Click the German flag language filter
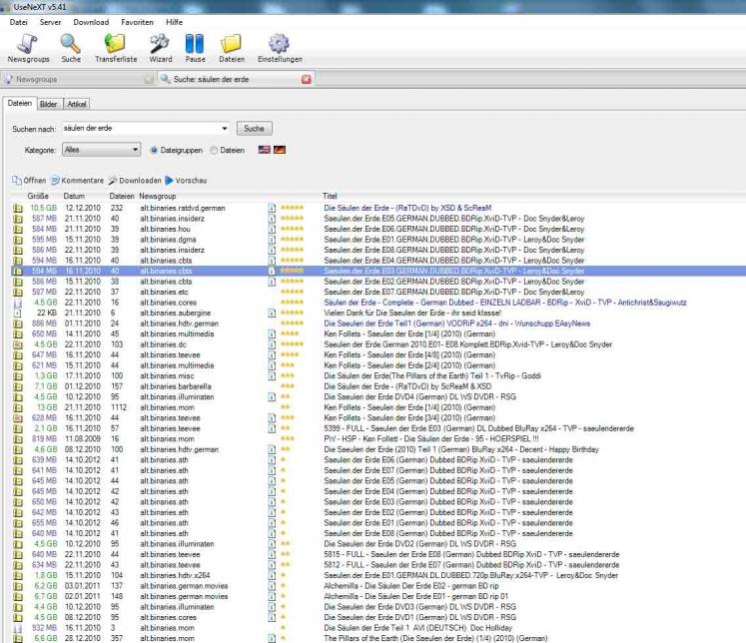Image resolution: width=746 pixels, height=643 pixels. click(280, 150)
